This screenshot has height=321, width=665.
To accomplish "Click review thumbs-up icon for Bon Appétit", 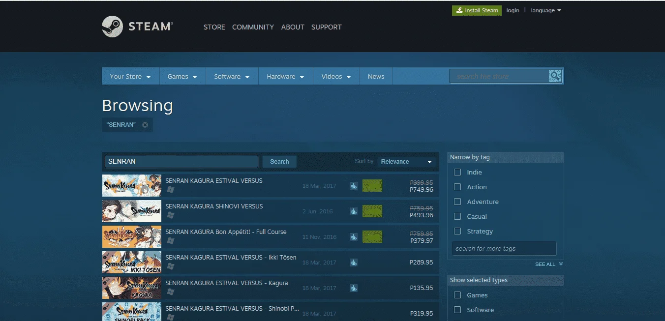I will point(353,237).
